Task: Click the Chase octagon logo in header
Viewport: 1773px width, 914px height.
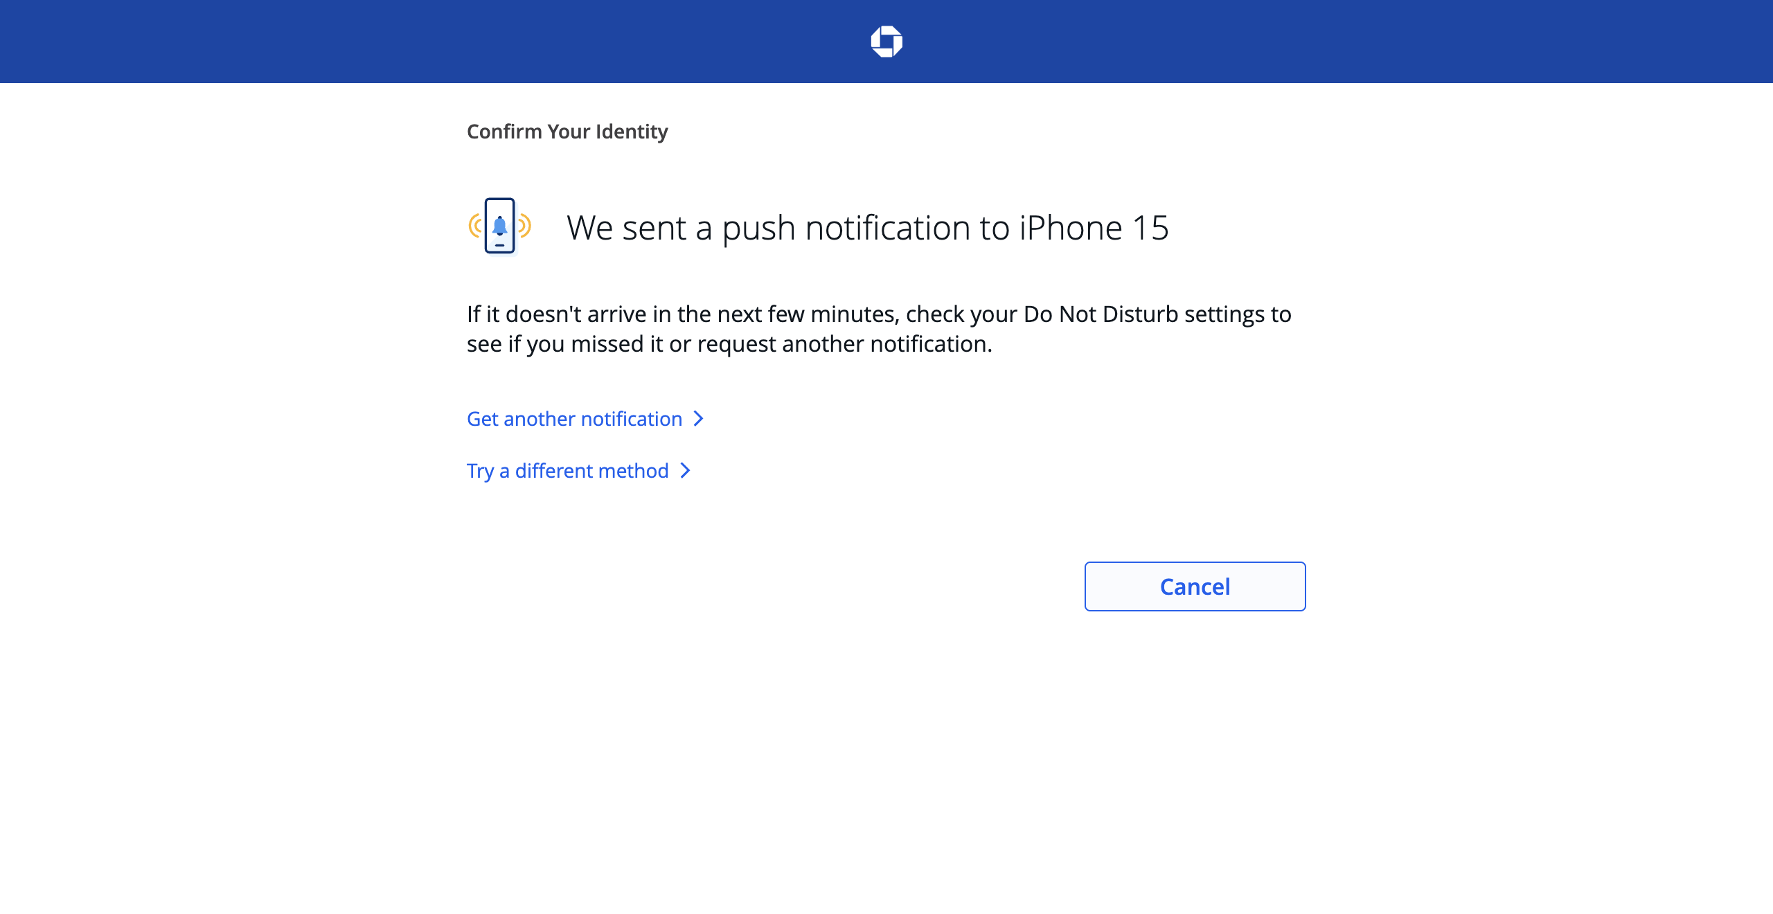Action: tap(886, 42)
